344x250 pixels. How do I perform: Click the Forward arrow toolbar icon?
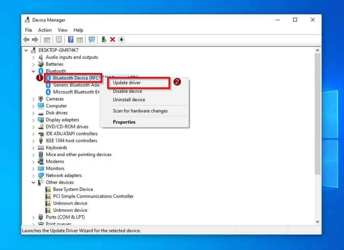(35, 40)
